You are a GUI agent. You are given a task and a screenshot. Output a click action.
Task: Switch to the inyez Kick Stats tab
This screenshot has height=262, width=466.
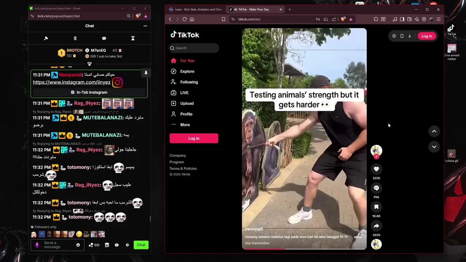196,9
